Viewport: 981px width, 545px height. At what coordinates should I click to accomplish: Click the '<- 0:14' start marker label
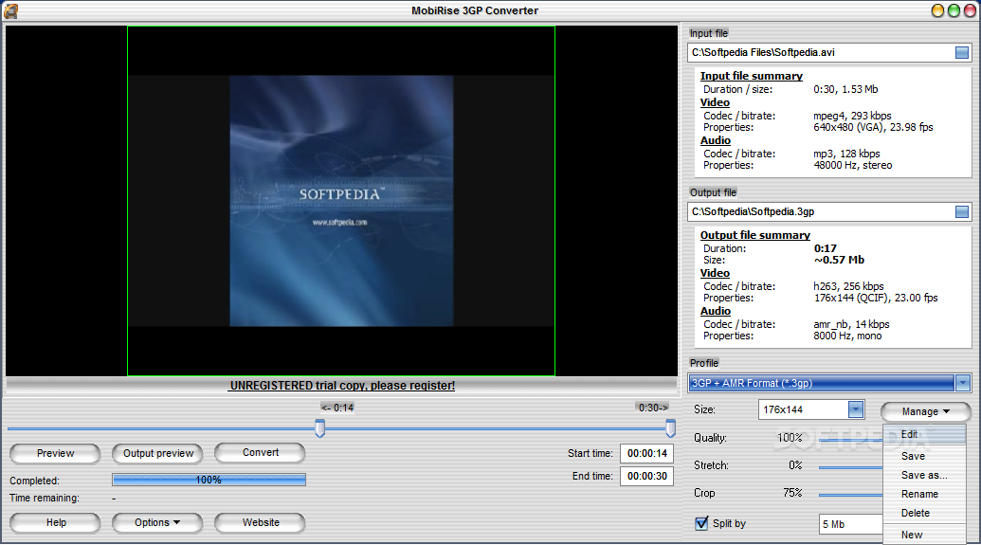(x=337, y=408)
